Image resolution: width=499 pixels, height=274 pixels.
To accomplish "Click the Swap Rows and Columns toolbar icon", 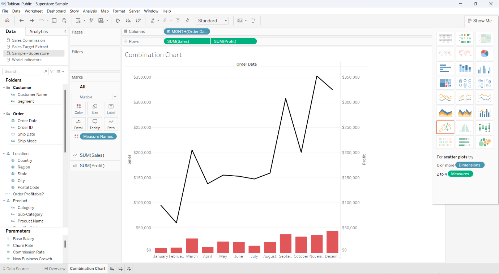I will click(x=118, y=21).
